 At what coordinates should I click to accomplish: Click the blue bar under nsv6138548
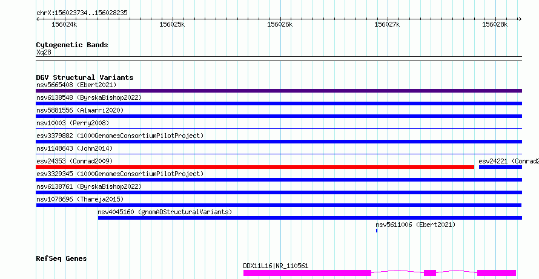point(279,103)
